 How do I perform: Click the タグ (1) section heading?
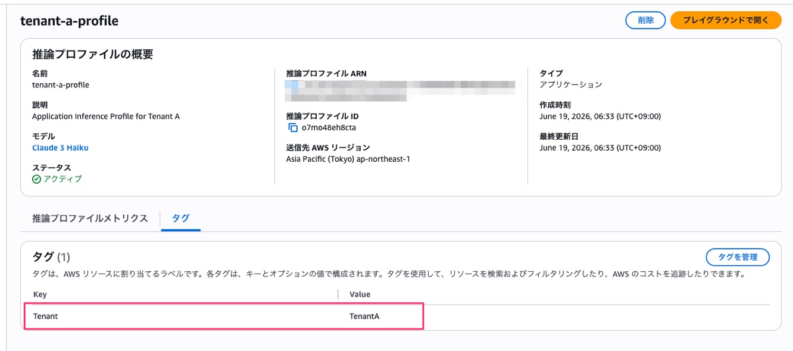(x=51, y=256)
